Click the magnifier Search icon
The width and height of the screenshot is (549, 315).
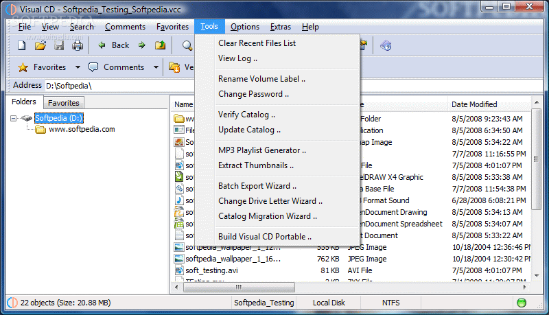(187, 45)
